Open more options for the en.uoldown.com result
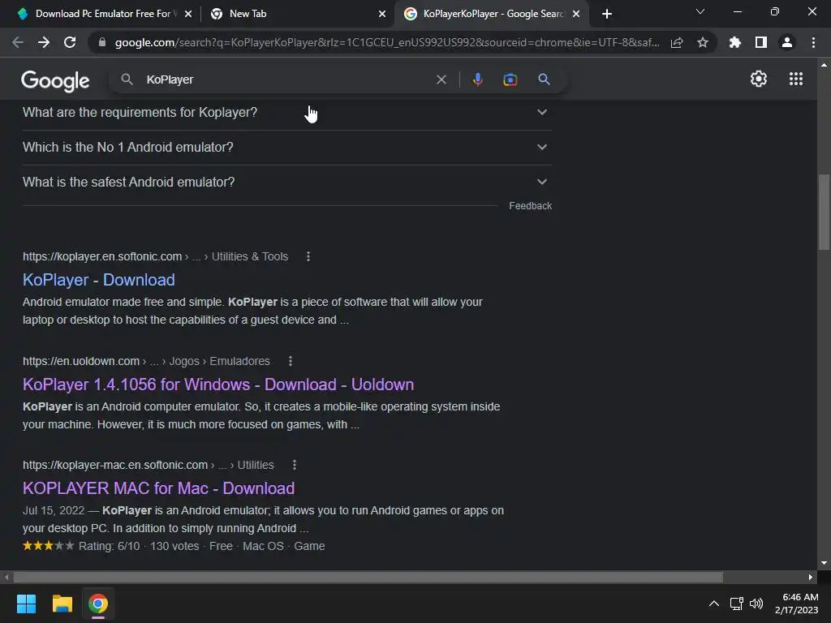The width and height of the screenshot is (831, 623). (x=291, y=361)
